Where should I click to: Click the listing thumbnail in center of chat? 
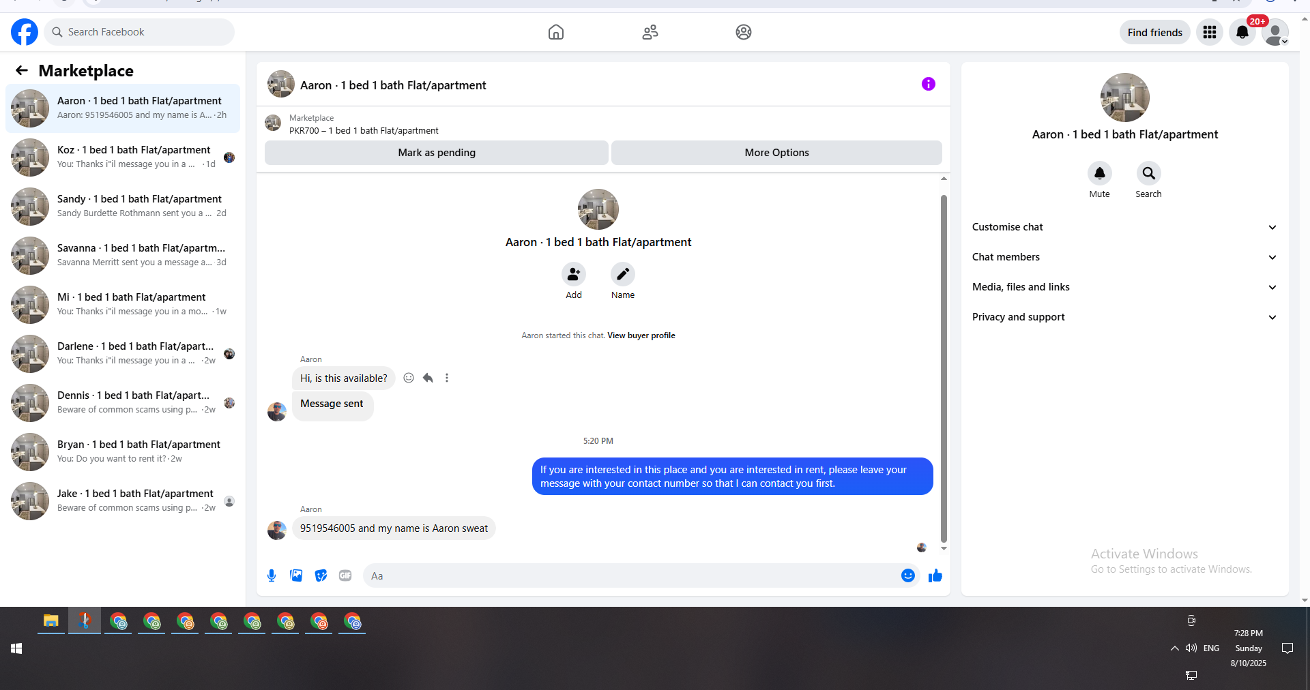(x=598, y=209)
